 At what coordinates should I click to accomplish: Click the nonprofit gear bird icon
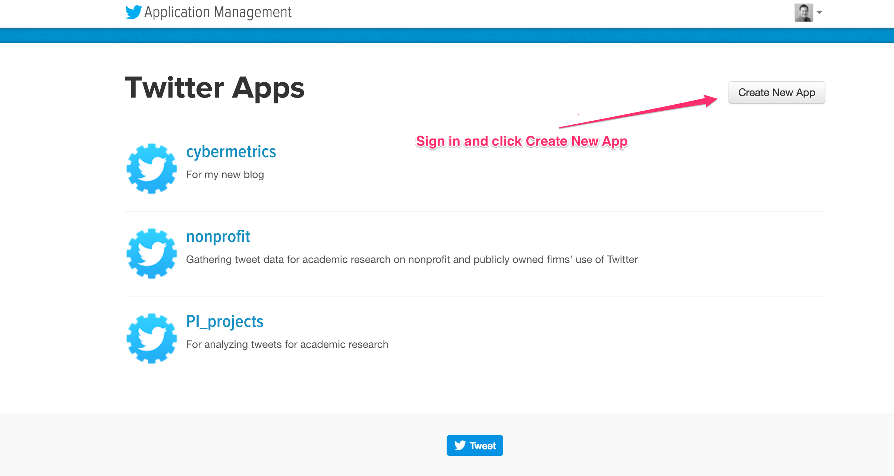tap(151, 253)
